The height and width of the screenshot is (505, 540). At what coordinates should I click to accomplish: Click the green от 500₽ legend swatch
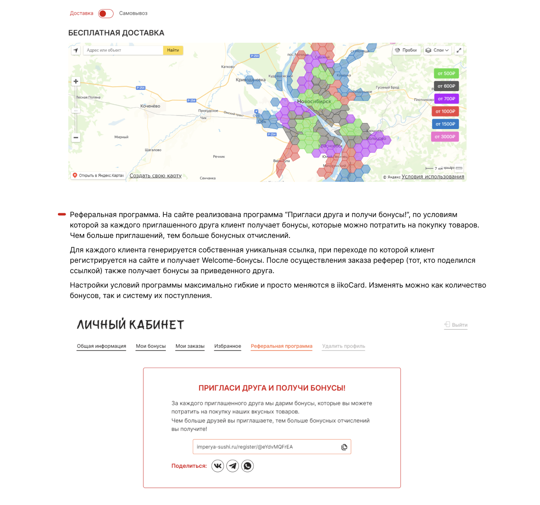(x=446, y=73)
